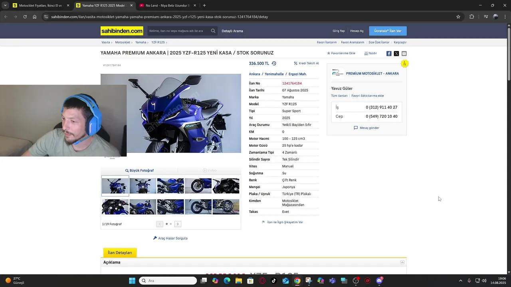Click the search magnifier icon
Viewport: 511px width, 287px height.
point(213,31)
